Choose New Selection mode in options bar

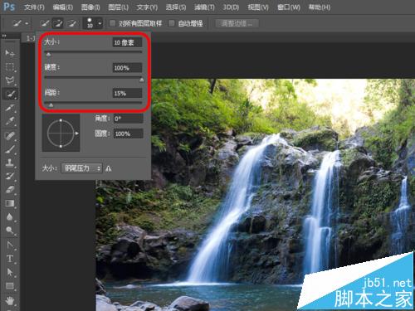[x=45, y=23]
